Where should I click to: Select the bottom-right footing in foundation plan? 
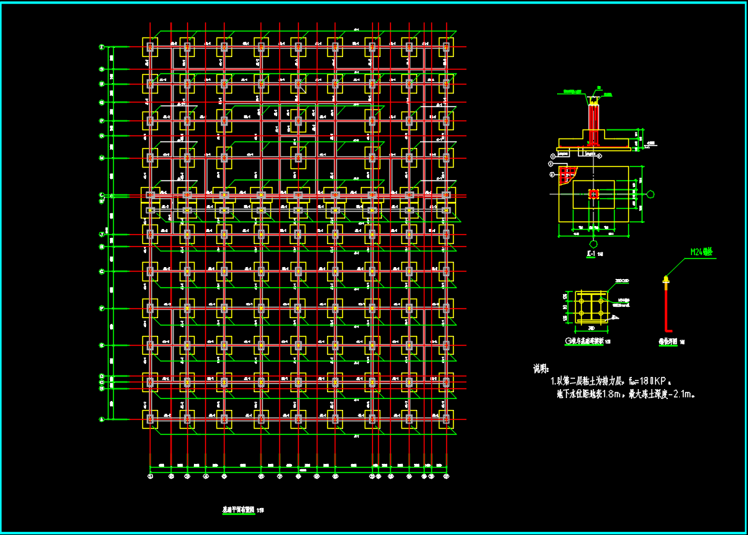(446, 419)
